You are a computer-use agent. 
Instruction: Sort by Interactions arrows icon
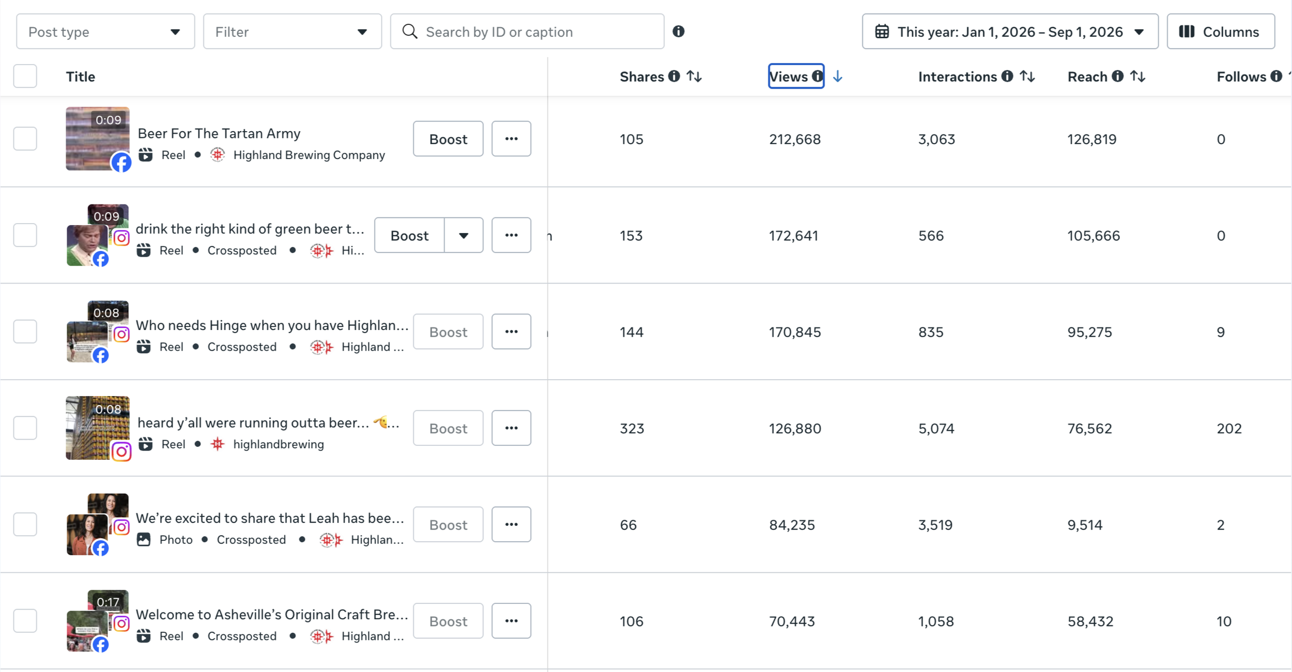1027,76
